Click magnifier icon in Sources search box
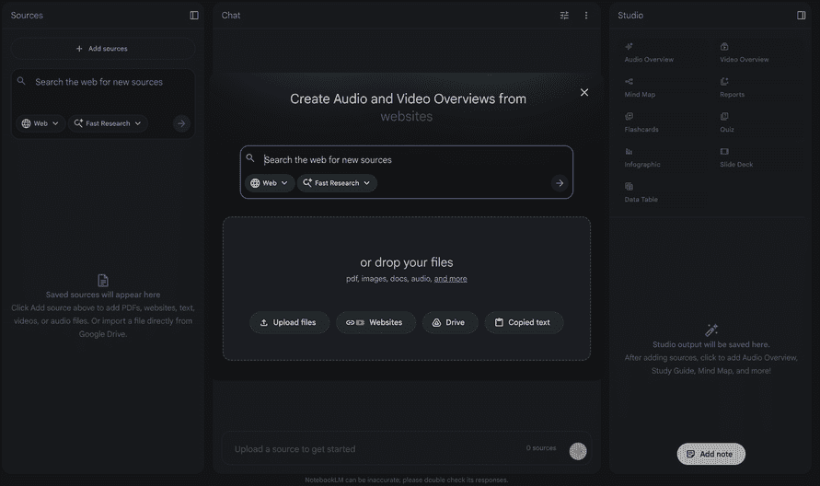The height and width of the screenshot is (486, 820). coord(21,81)
